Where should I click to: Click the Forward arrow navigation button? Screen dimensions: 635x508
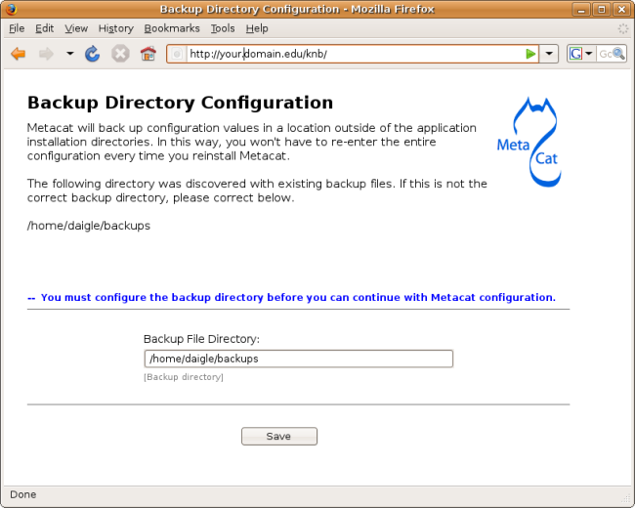point(46,54)
